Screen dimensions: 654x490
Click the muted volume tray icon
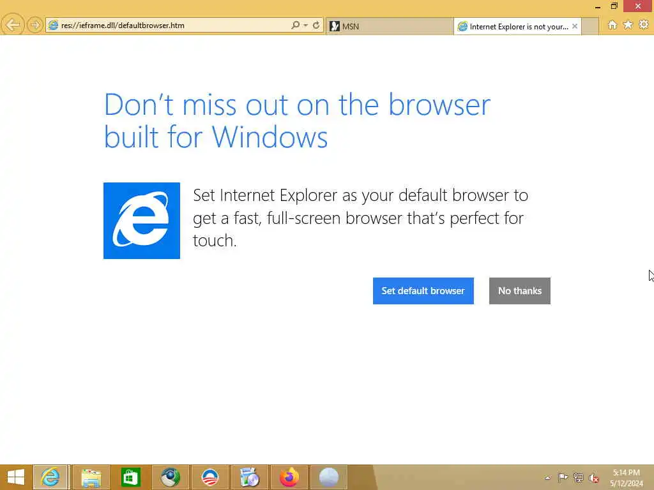tap(593, 478)
